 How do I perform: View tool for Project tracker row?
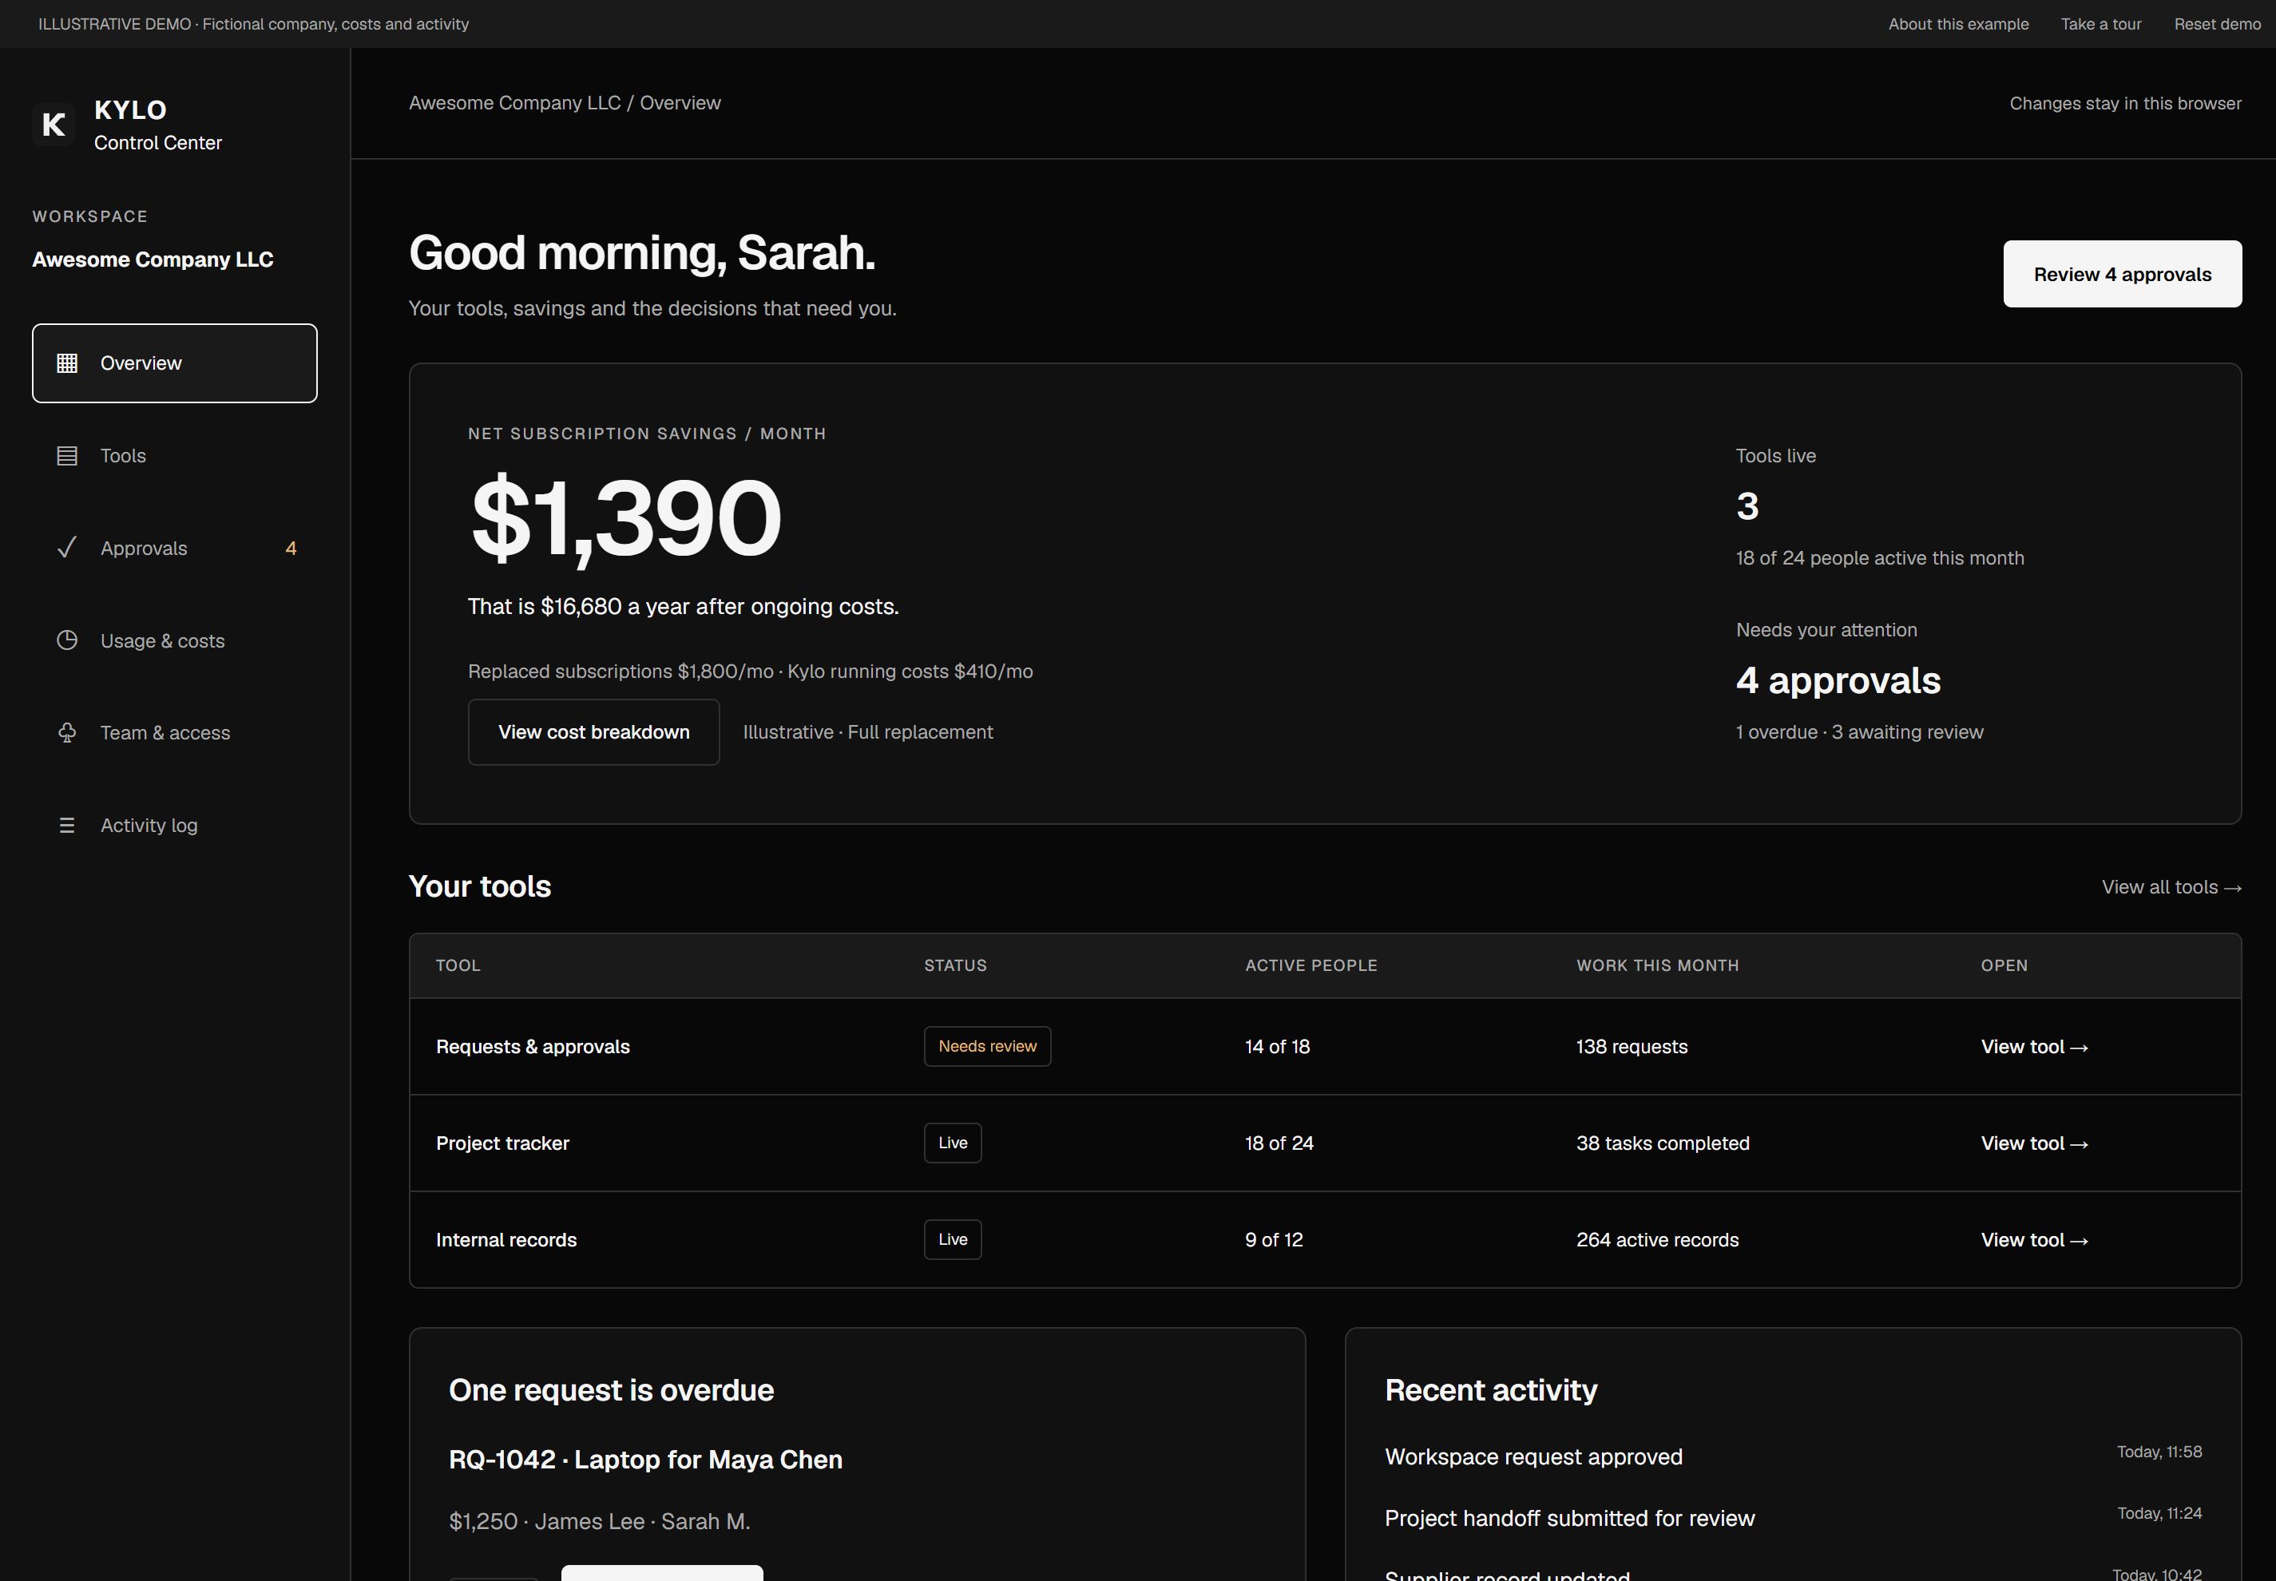pyautogui.click(x=2034, y=1143)
